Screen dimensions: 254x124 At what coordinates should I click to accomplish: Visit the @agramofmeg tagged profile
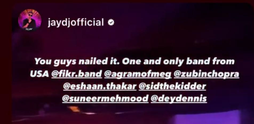138,74
